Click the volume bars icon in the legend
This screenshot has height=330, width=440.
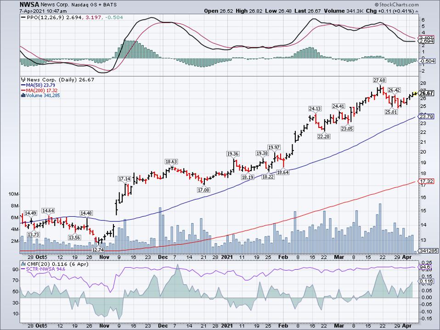[x=23, y=96]
